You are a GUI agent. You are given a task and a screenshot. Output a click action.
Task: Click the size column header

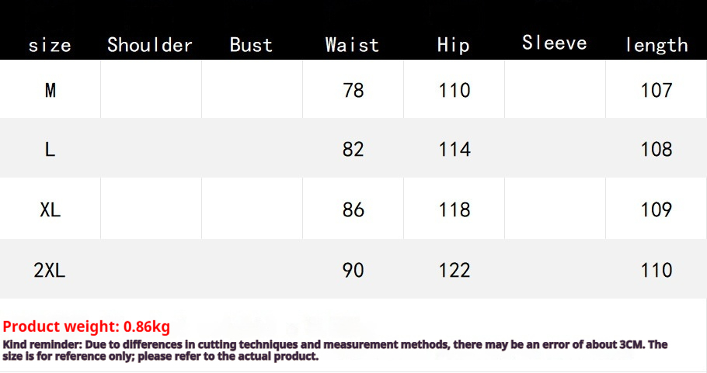[x=50, y=45]
